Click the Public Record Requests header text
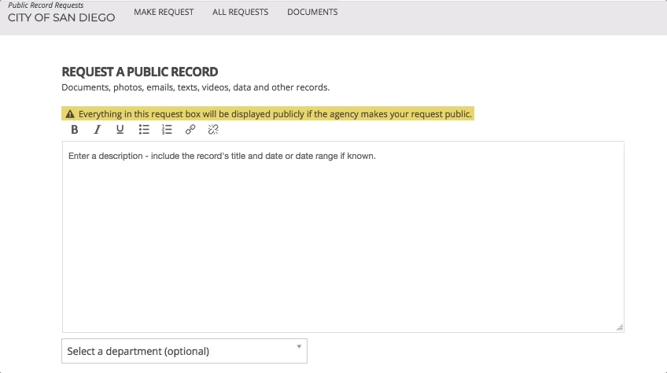The image size is (667, 373). (46, 6)
